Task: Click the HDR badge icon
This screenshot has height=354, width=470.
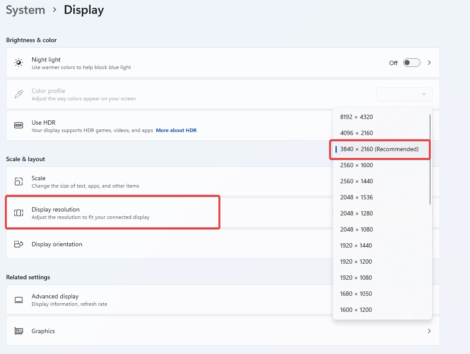Action: pyautogui.click(x=19, y=126)
